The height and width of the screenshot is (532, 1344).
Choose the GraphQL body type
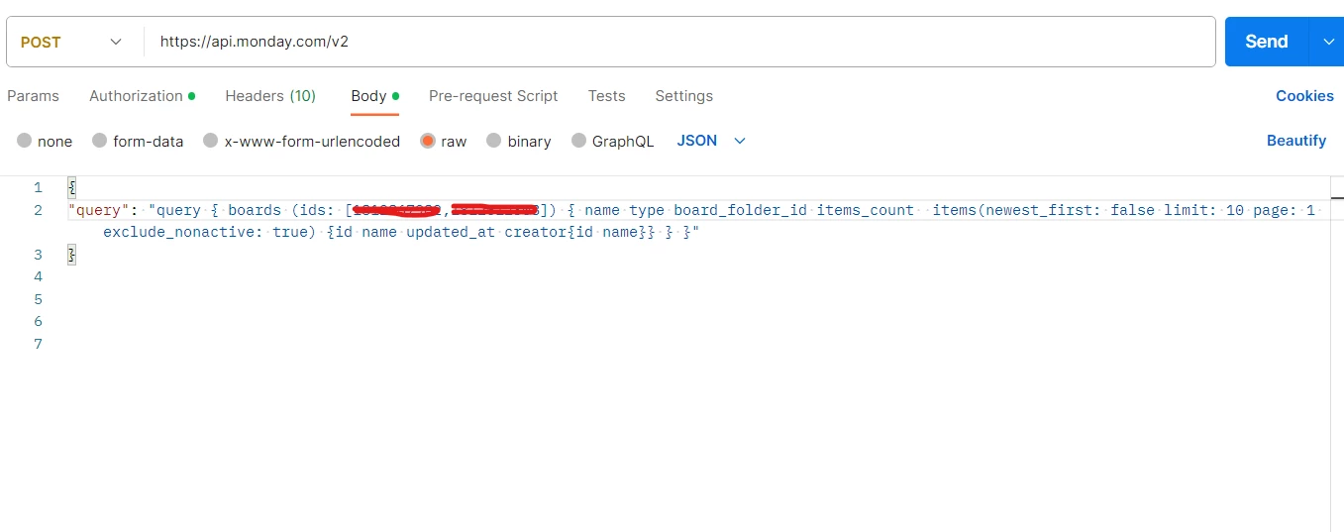(x=613, y=141)
